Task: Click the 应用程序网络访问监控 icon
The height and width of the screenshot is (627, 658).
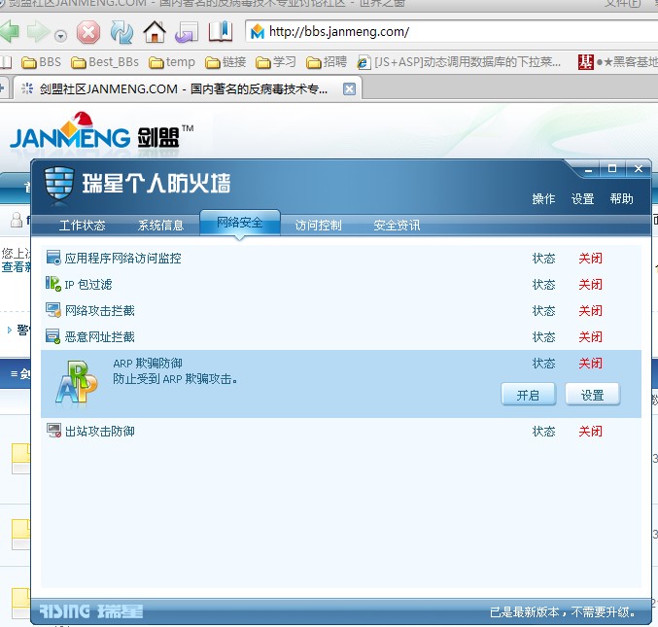Action: [x=53, y=258]
